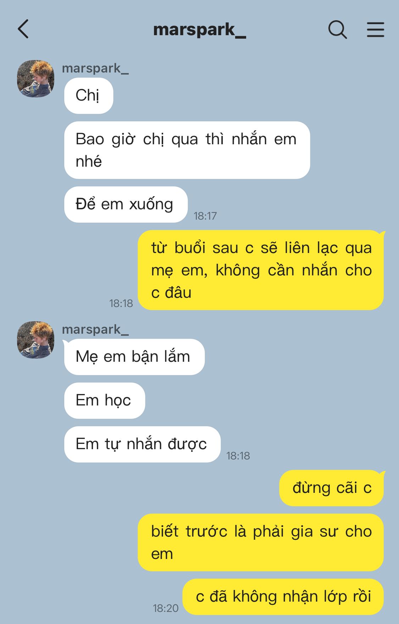Tap marspark_ sender name above 'Chị'
Image resolution: width=399 pixels, height=624 pixels.
click(x=95, y=68)
